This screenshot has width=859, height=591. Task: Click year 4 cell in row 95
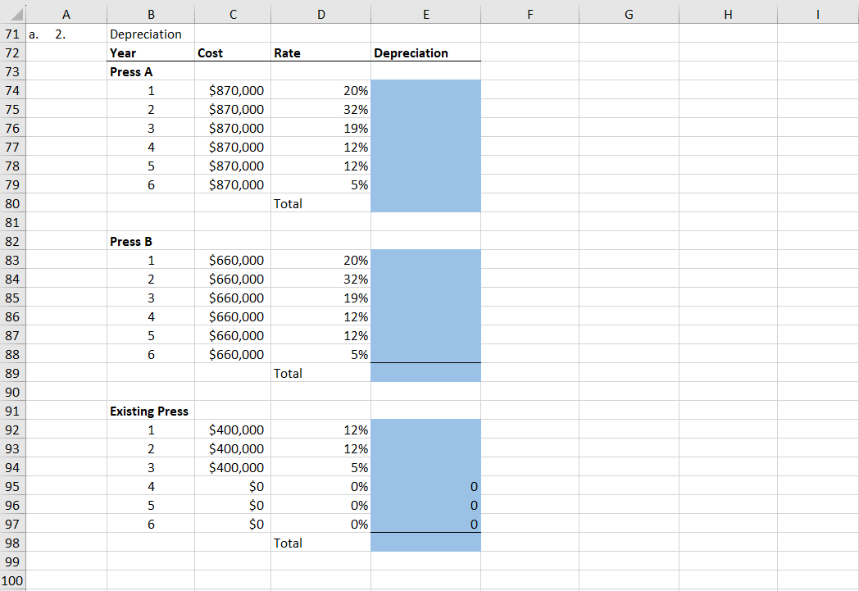coord(151,486)
